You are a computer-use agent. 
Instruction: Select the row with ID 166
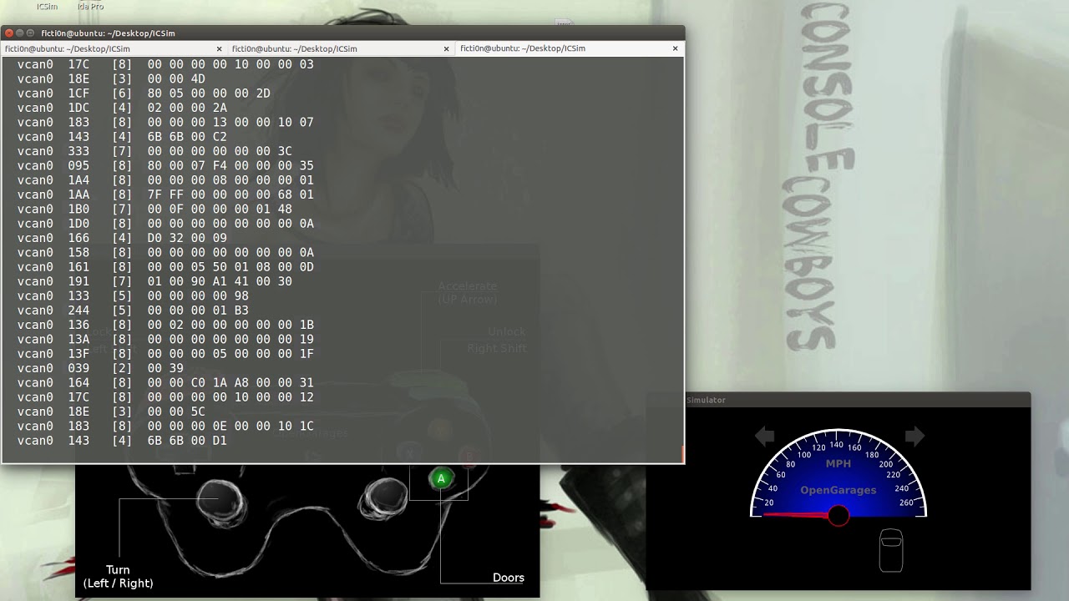tap(122, 238)
